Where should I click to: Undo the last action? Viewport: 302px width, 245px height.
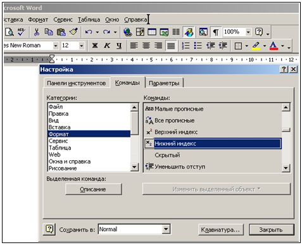click(x=89, y=32)
